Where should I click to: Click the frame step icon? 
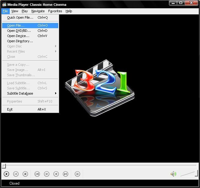coord(77,174)
